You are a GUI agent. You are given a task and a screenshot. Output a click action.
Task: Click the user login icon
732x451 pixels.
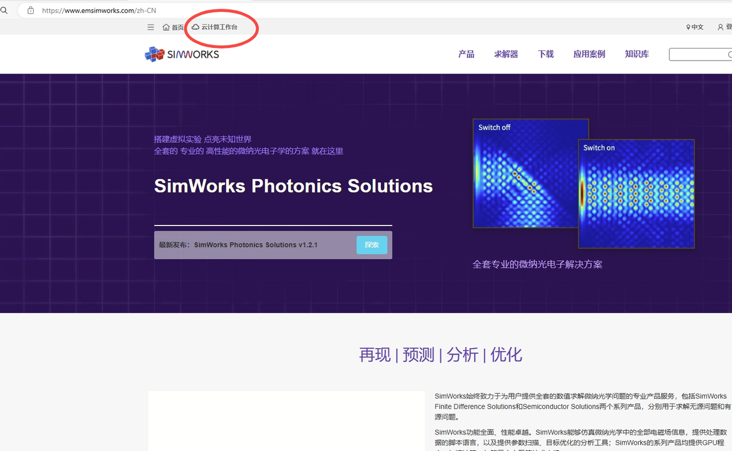[x=721, y=27]
